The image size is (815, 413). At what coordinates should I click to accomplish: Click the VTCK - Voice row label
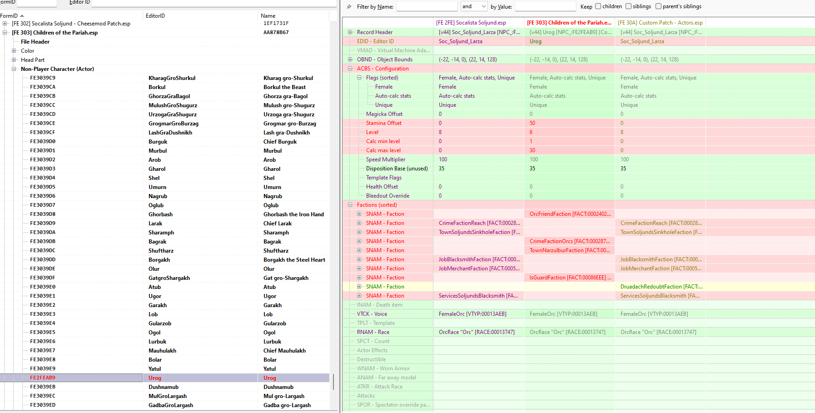pyautogui.click(x=372, y=314)
